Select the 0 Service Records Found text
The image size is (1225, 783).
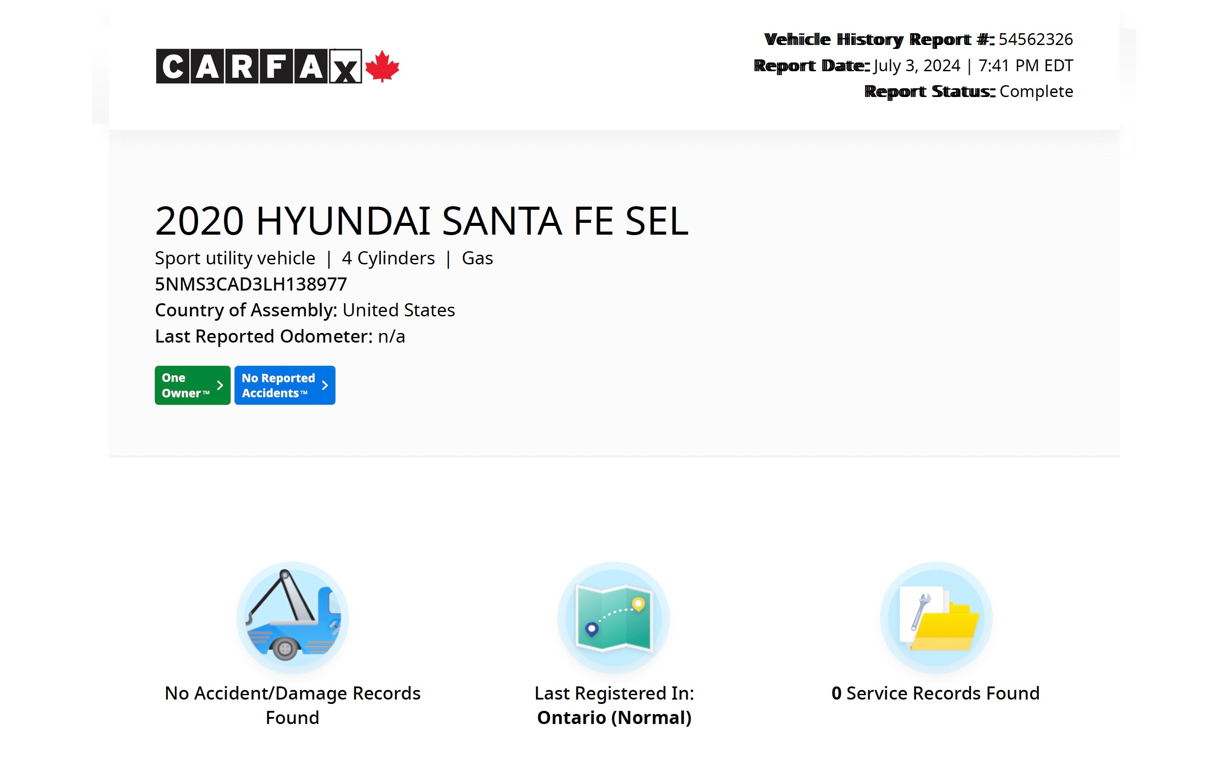tap(936, 693)
